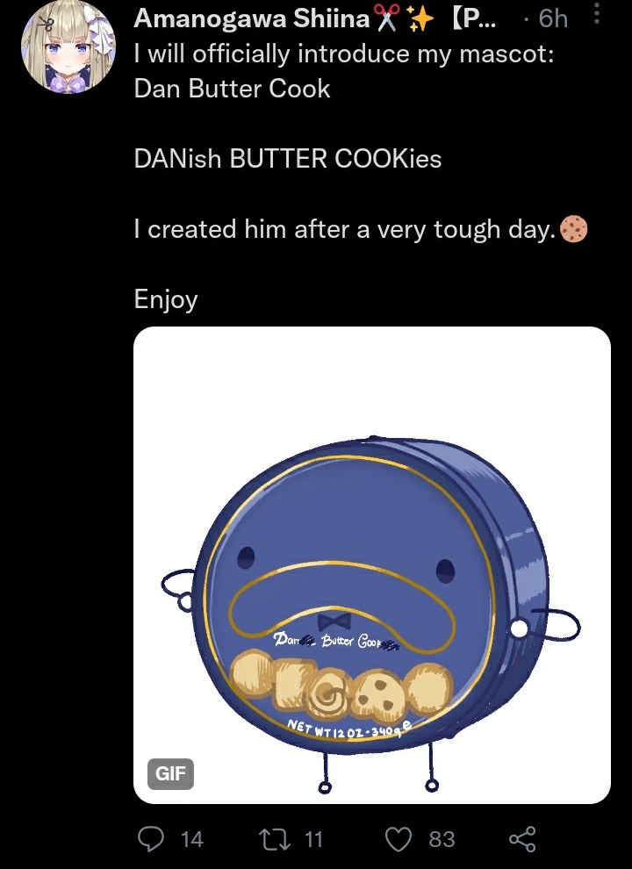Click the scissors emoji beside the name
Viewport: 632px width, 869px height.
386,18
